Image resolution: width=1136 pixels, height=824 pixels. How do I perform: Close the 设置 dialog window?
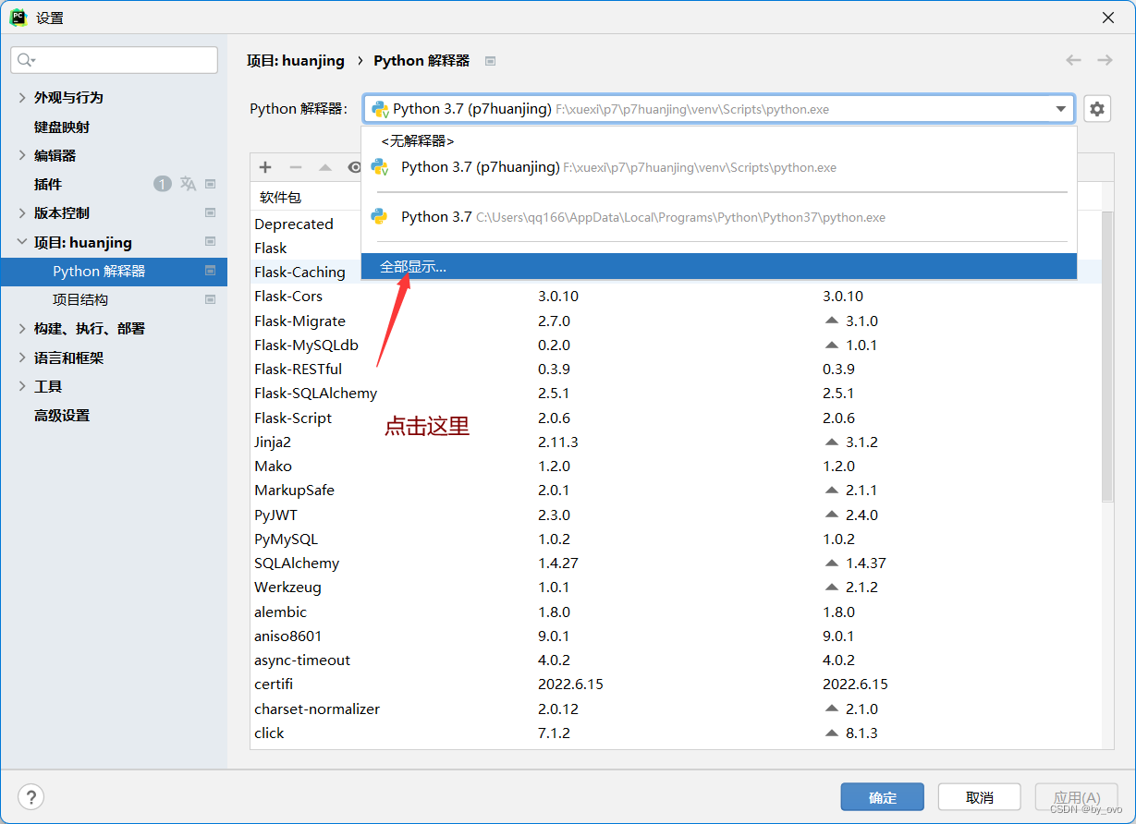coord(1108,18)
